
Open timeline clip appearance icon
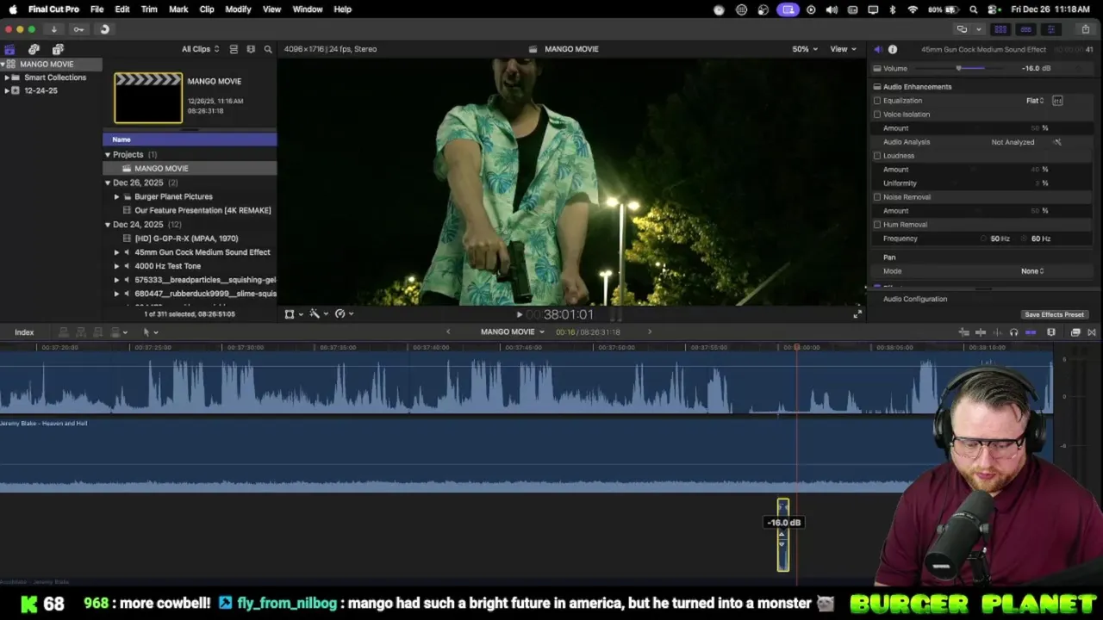coord(1051,332)
